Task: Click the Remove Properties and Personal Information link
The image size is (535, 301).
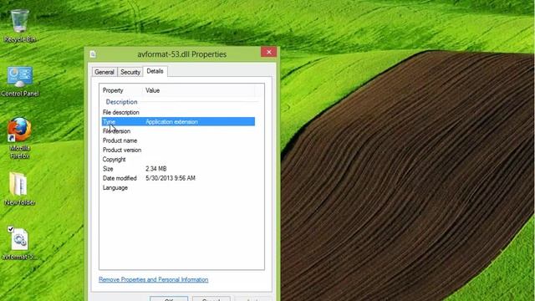Action: pos(153,279)
